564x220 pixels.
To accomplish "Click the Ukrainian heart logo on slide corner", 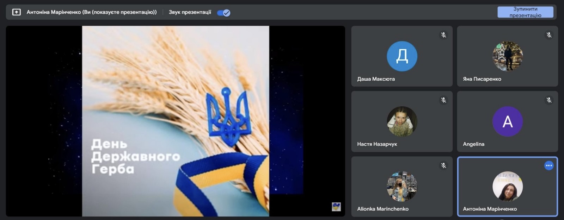I will coord(336,207).
